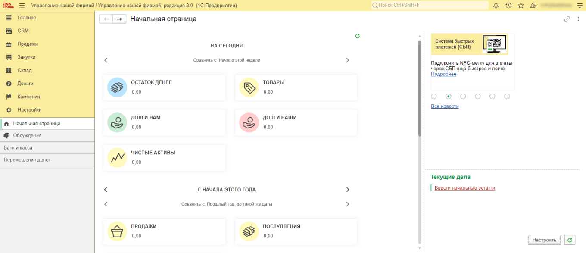Viewport: 586px width, 253px height.
Task: Click the green refresh icon above НА СЕГОДНЯ
Action: pos(357,36)
